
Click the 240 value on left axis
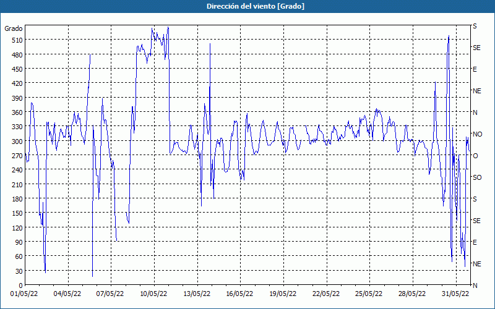[x=17, y=170]
